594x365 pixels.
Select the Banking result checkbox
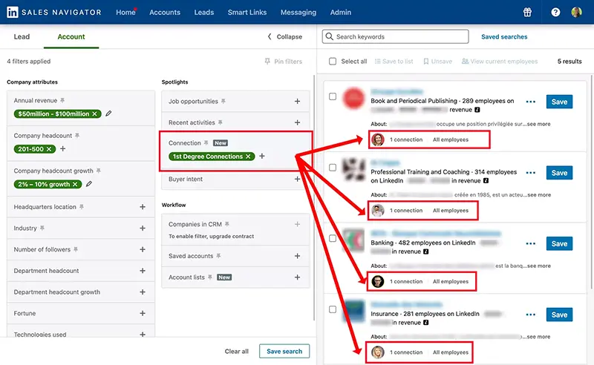(333, 238)
